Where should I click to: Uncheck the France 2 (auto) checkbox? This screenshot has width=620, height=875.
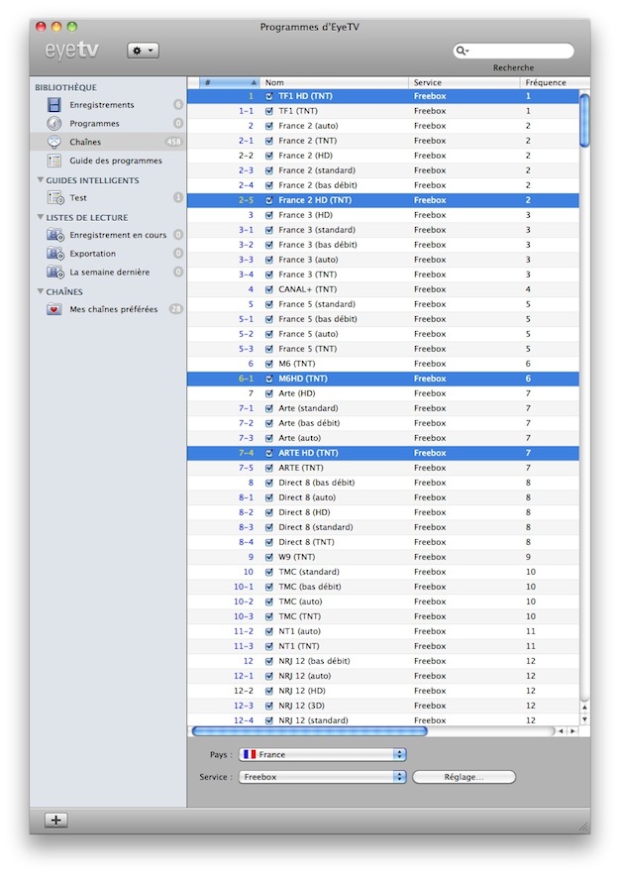click(x=269, y=126)
